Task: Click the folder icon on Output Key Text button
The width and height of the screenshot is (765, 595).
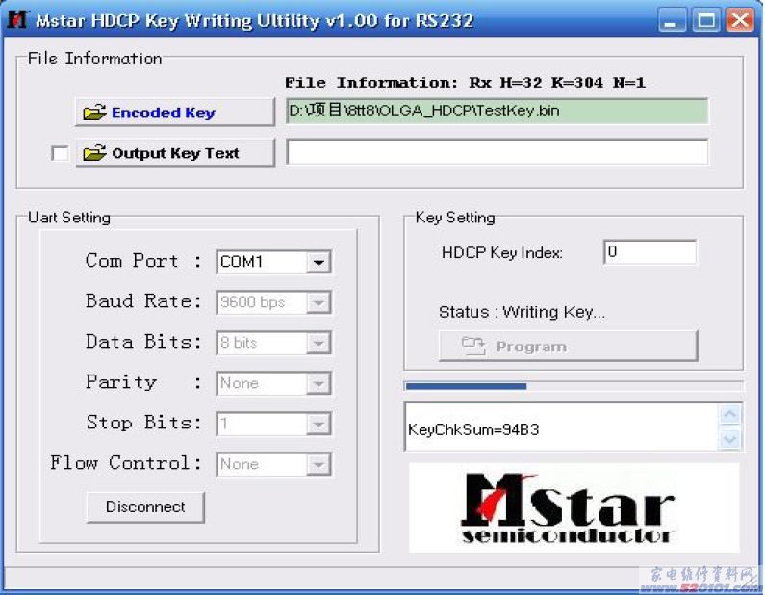Action: point(94,153)
